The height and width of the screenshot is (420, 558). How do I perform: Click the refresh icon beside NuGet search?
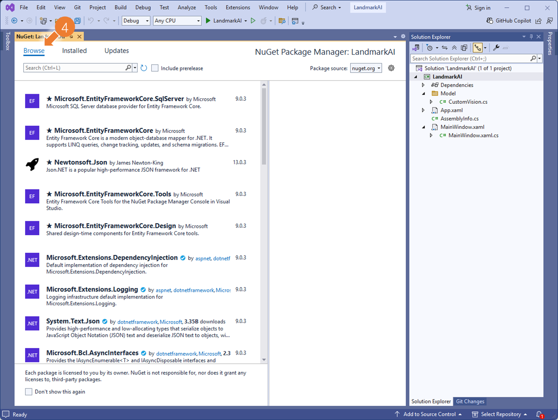point(144,68)
